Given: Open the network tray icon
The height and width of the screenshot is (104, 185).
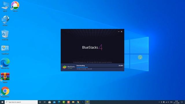Looking at the screenshot, I should 166,102.
